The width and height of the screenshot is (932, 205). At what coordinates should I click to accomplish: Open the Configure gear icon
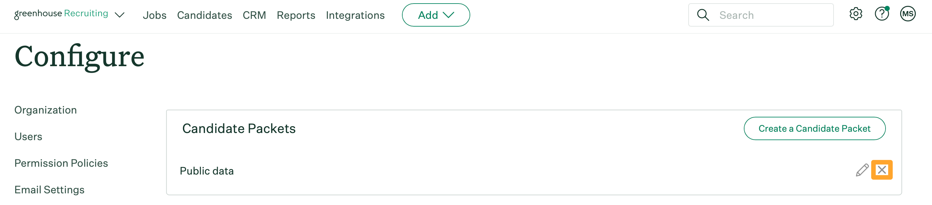tap(856, 15)
